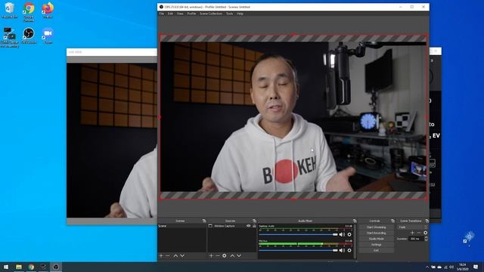484x272 pixels.
Task: Move scene up with arrow icon
Action: point(175,255)
